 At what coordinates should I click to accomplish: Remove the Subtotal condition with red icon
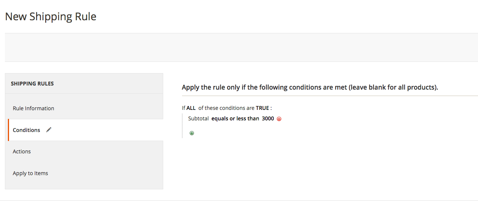[279, 119]
